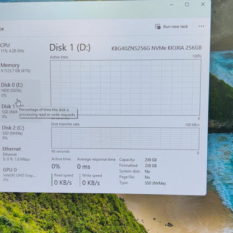Click the Formatted 238 GB value

tap(151, 166)
